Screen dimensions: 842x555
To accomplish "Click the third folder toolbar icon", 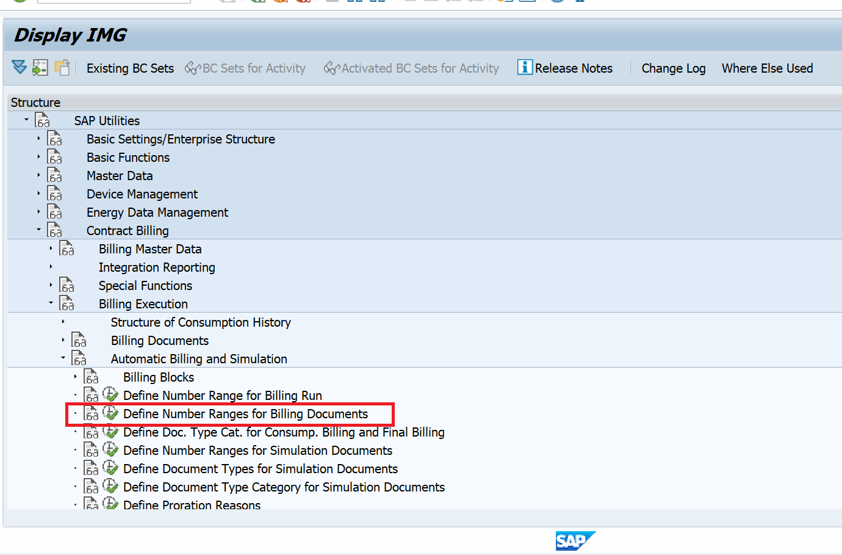I will click(62, 67).
